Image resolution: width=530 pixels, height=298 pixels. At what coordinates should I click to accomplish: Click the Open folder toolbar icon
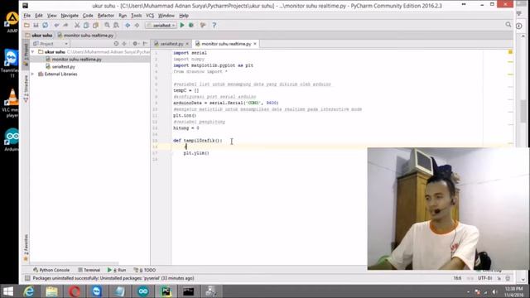(x=26, y=26)
